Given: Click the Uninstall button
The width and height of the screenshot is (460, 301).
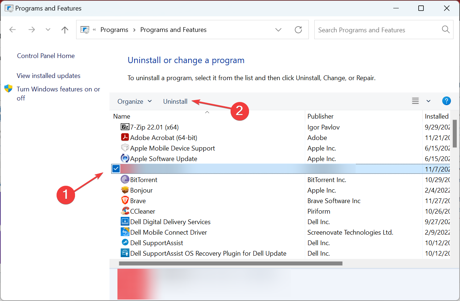Looking at the screenshot, I should [175, 102].
